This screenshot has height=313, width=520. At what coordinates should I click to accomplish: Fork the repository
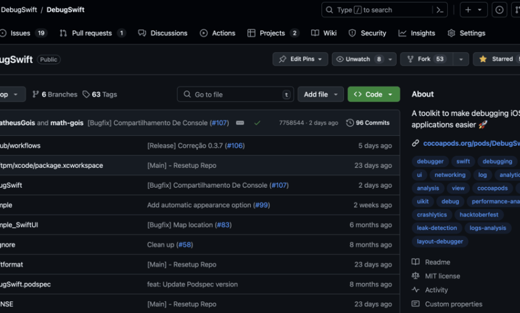(x=427, y=59)
